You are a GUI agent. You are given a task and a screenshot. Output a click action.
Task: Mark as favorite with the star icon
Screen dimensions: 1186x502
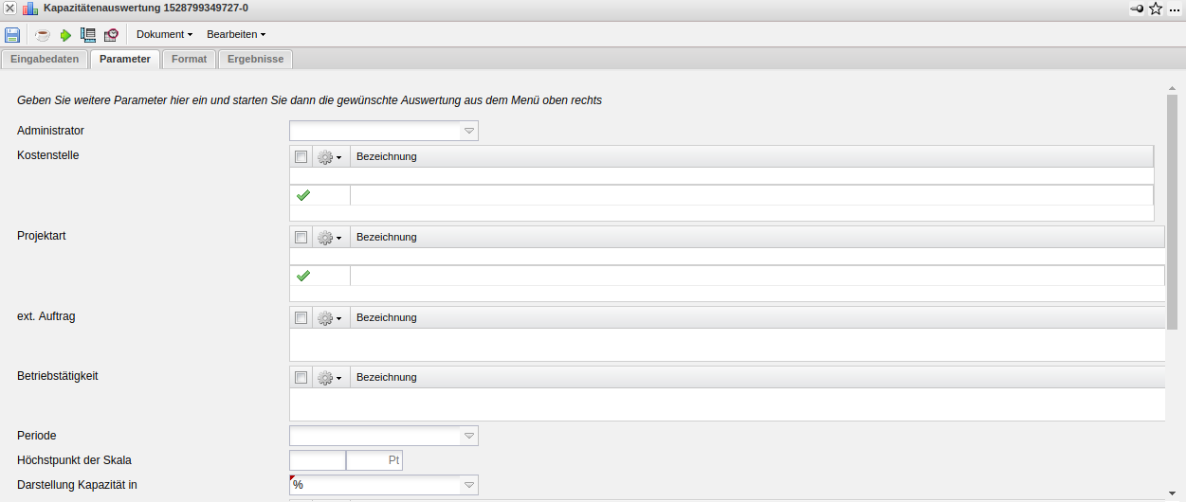click(1156, 9)
